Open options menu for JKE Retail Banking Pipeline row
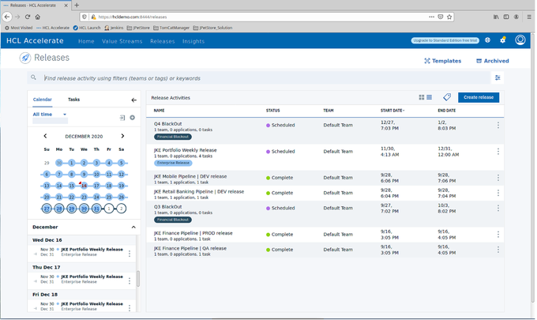 tap(498, 193)
